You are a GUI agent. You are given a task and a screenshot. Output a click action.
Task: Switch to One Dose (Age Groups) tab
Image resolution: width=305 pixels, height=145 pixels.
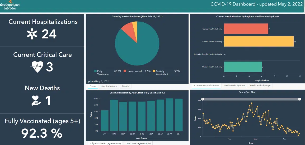tap(138, 143)
